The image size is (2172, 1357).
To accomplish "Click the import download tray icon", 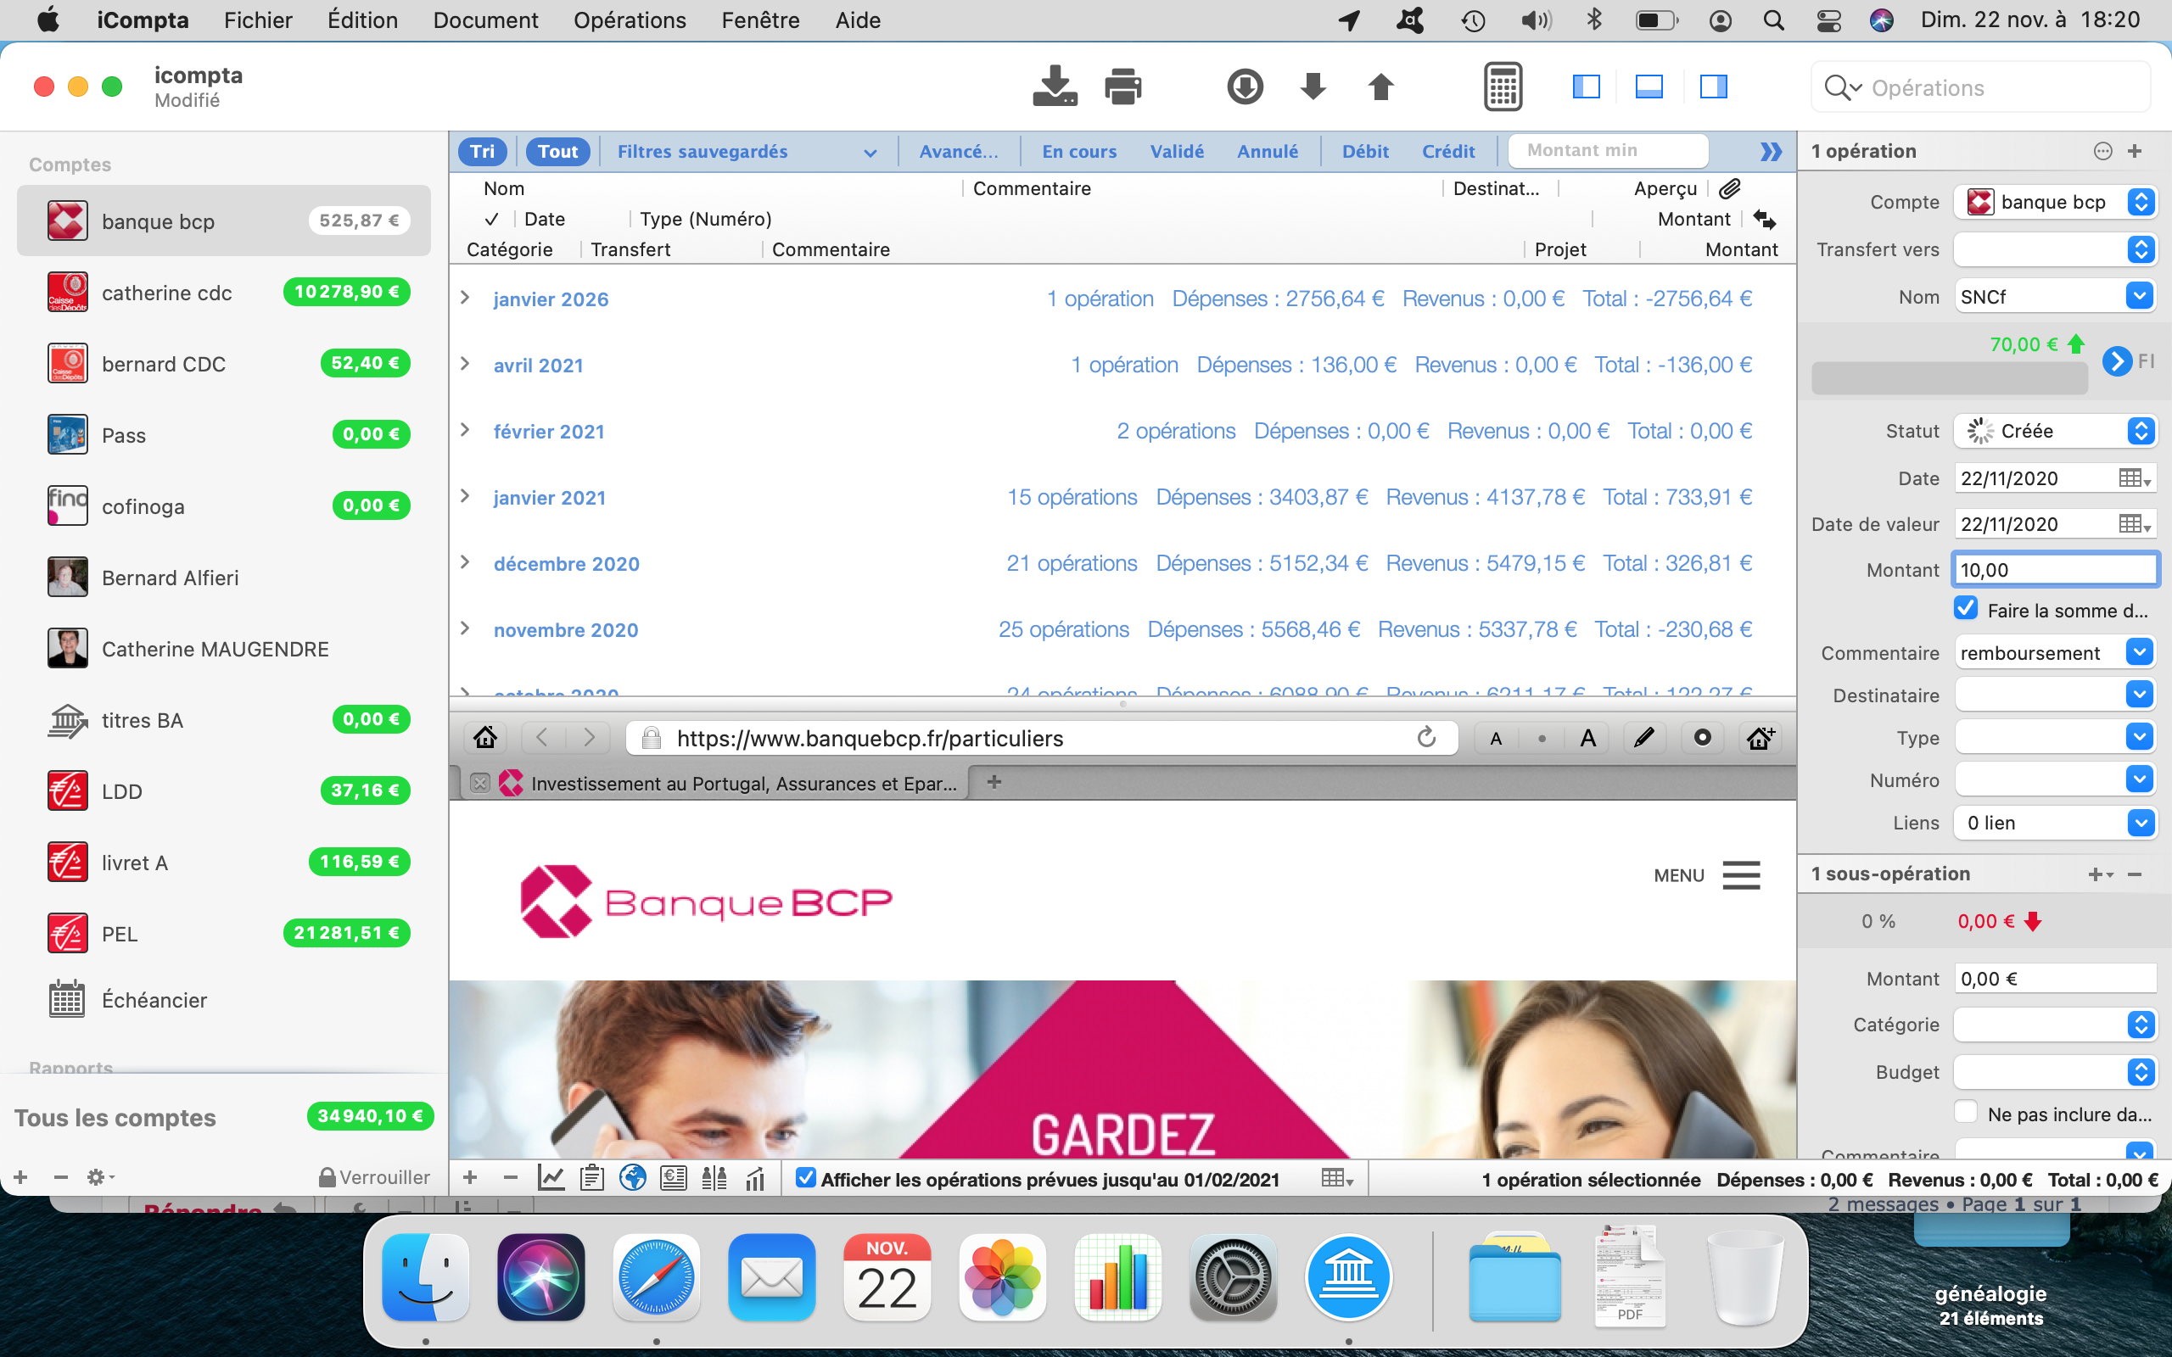I will (x=1054, y=87).
